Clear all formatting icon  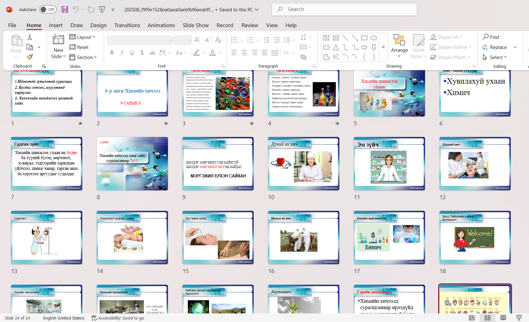coord(218,40)
